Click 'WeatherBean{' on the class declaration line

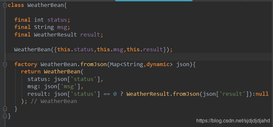[47, 5]
